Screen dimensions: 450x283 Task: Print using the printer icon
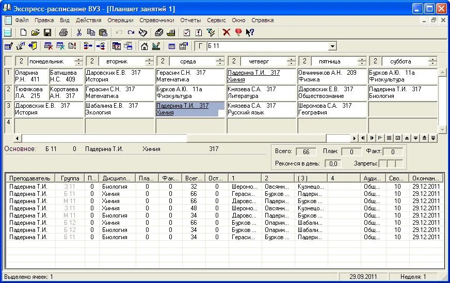point(63,32)
